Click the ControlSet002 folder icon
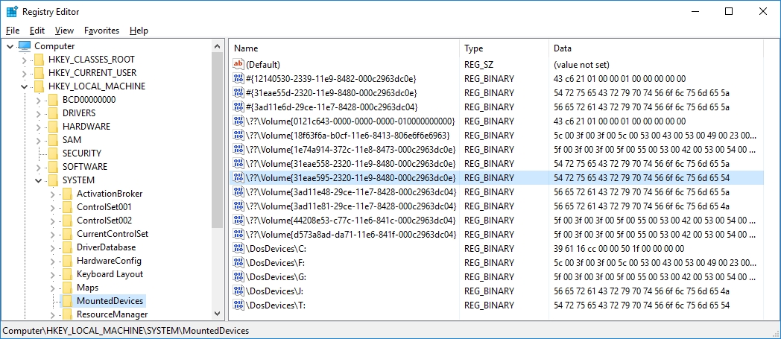This screenshot has width=781, height=339. click(x=67, y=221)
